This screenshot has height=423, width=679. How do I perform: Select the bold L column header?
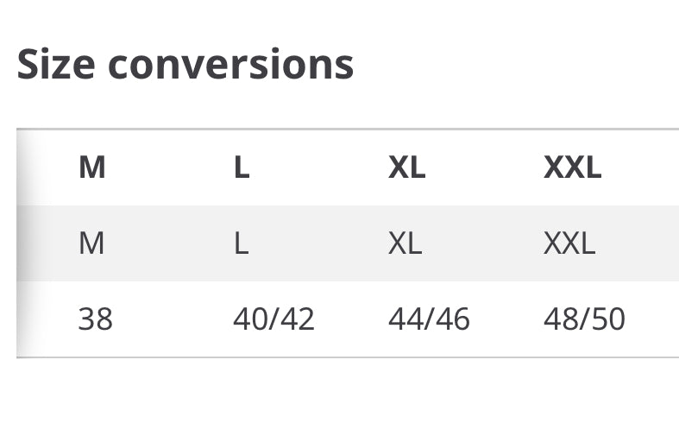(242, 167)
